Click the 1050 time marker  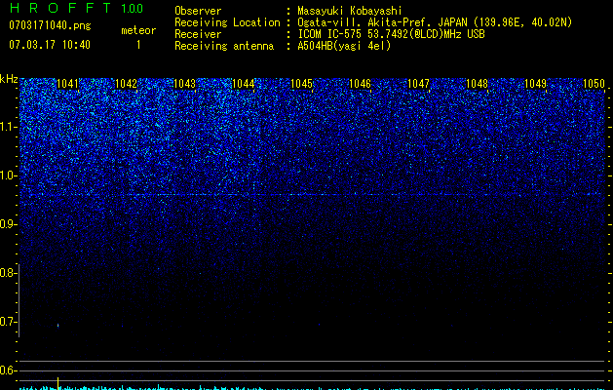click(594, 84)
